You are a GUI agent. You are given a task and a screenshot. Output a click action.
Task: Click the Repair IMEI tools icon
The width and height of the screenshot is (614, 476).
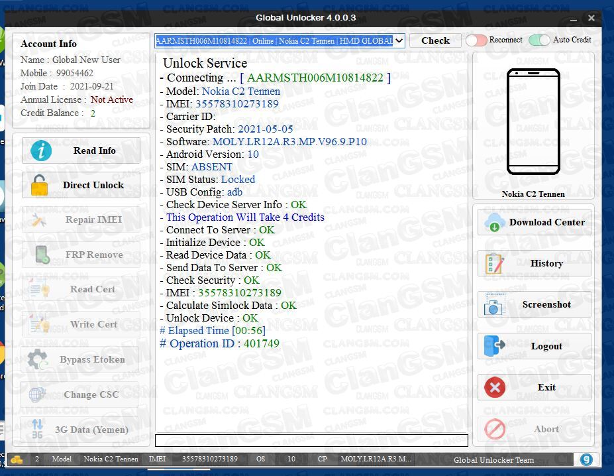point(39,220)
